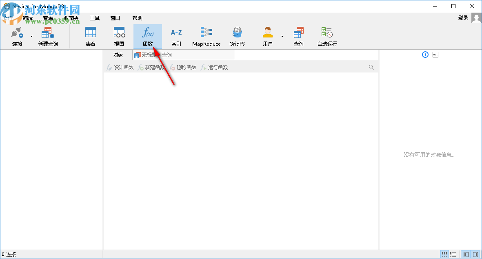Open the Favorites (收藏夹) menu
482x259 pixels.
[x=71, y=18]
